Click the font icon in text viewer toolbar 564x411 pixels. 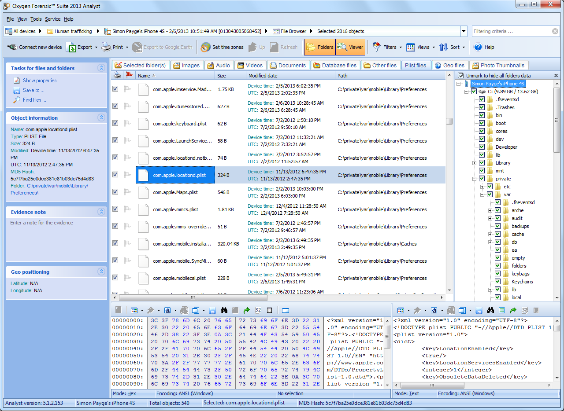[434, 310]
